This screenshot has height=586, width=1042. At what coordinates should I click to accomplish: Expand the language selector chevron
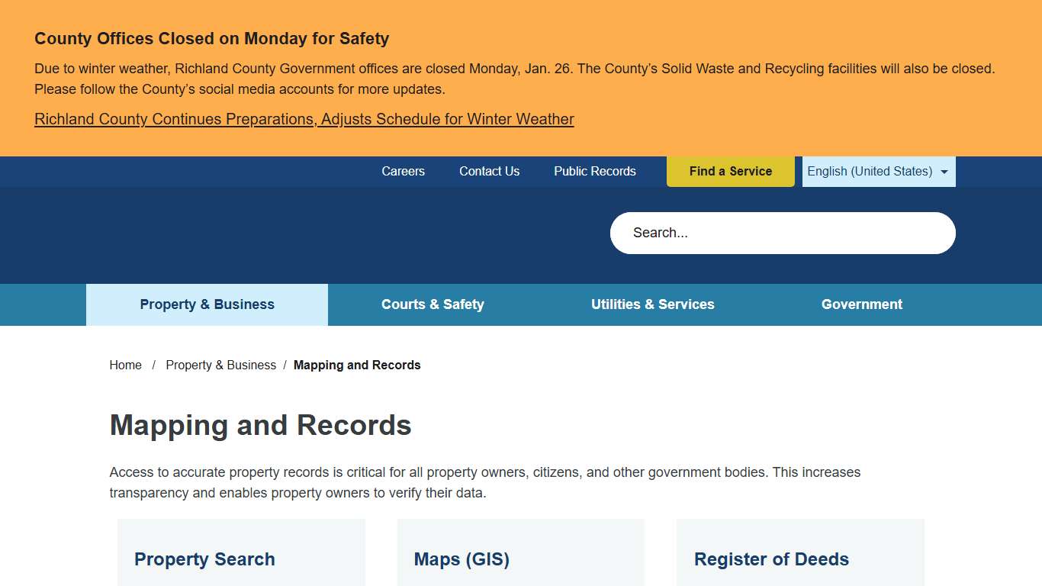[x=944, y=171]
